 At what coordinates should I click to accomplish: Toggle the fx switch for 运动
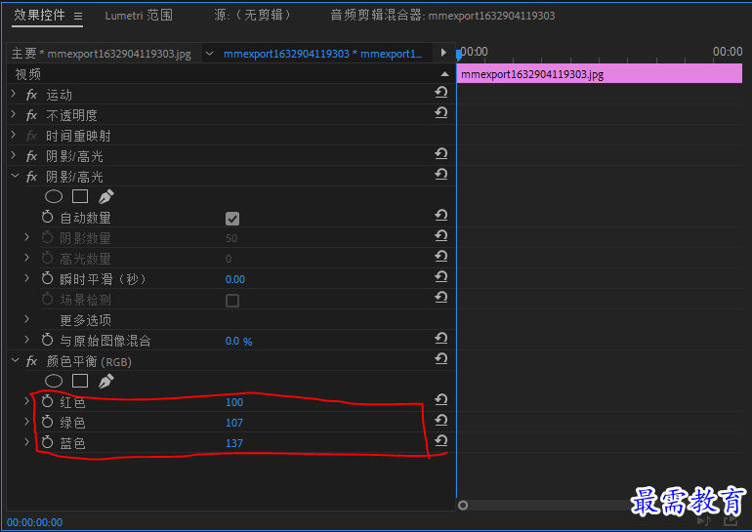pyautogui.click(x=31, y=95)
